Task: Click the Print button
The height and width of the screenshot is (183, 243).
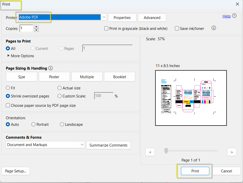Action: [195, 171]
